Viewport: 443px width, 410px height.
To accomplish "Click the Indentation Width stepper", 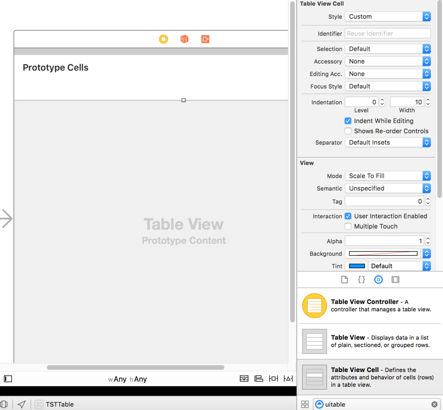I will tap(428, 102).
